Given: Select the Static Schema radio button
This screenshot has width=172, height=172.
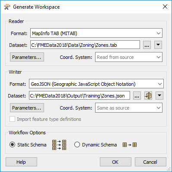Looking at the screenshot, I should point(12,145).
